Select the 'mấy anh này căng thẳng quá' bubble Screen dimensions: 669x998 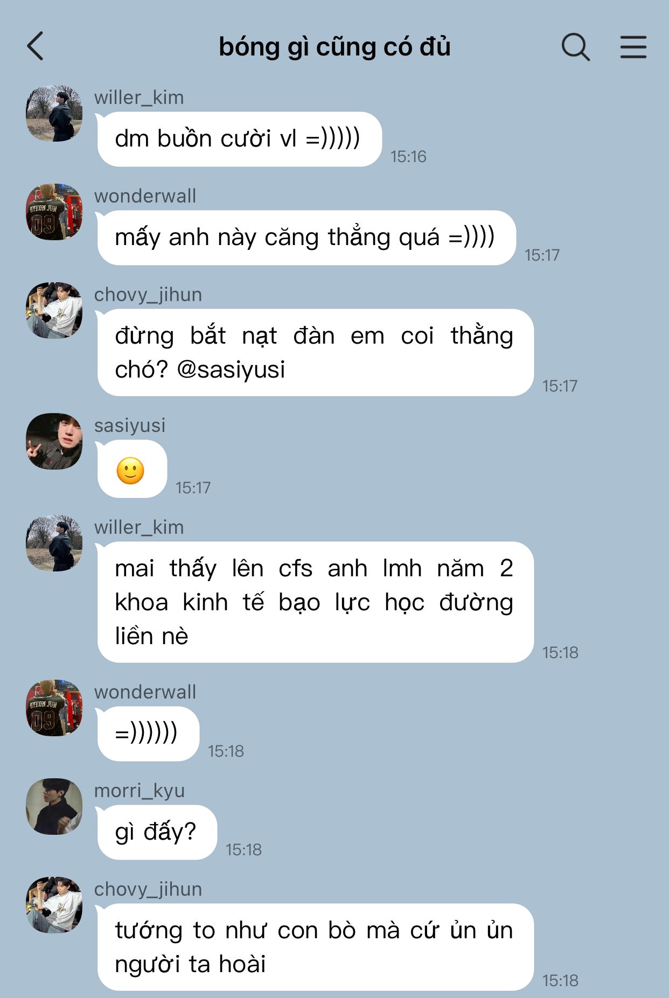[x=306, y=238]
